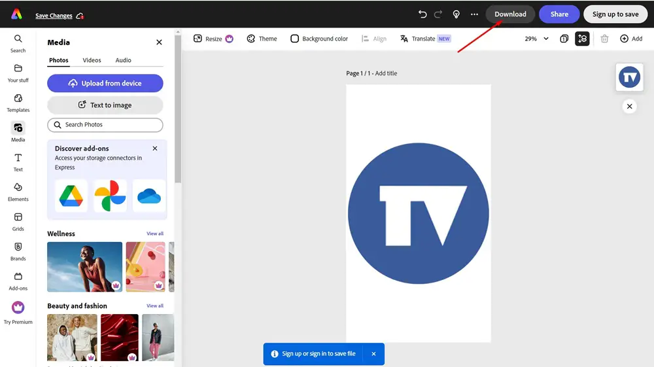Click the lightbulb tips icon
The width and height of the screenshot is (654, 367).
click(x=456, y=14)
